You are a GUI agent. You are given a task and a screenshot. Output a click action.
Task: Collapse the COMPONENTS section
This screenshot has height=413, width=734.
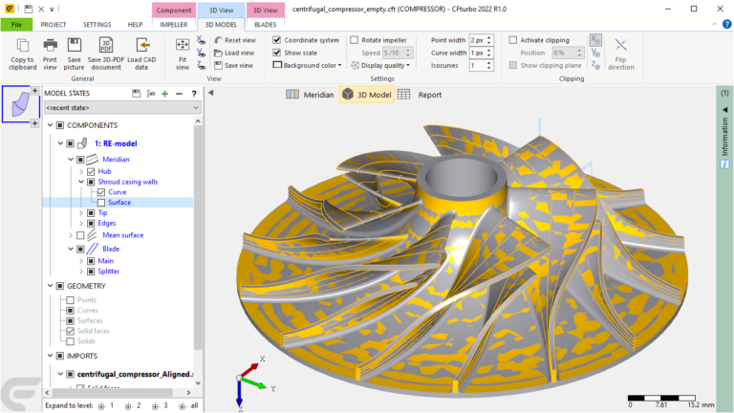50,125
